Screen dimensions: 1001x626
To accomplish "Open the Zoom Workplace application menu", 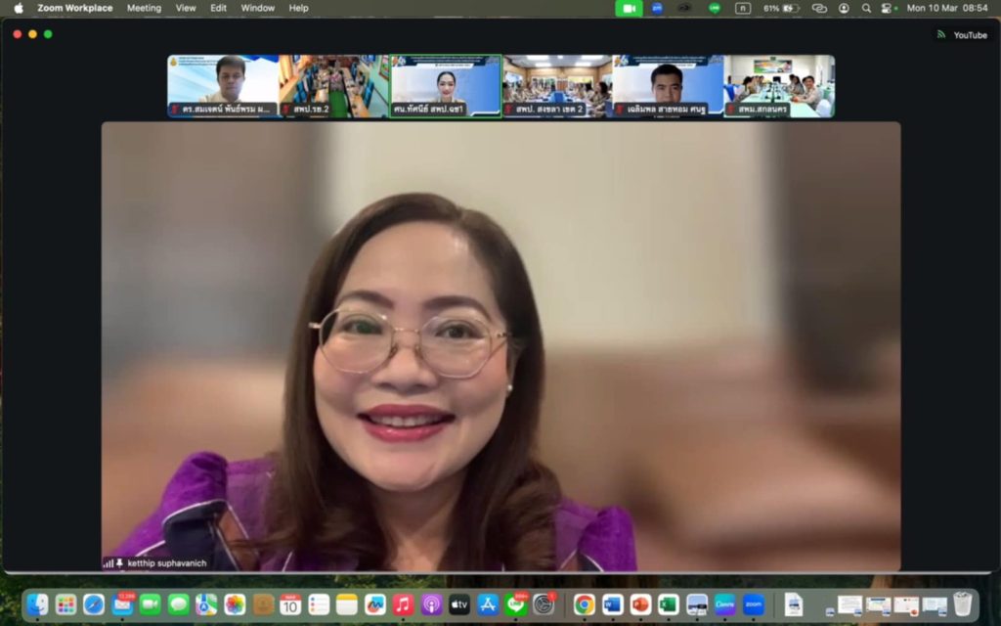I will [x=74, y=8].
